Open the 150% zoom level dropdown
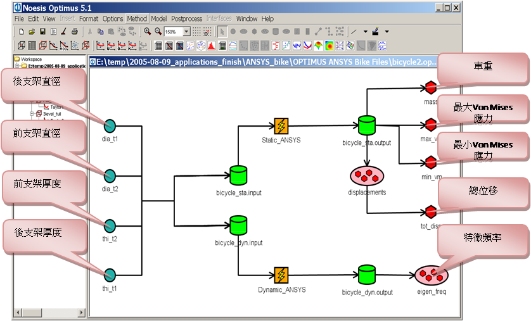 coord(186,31)
